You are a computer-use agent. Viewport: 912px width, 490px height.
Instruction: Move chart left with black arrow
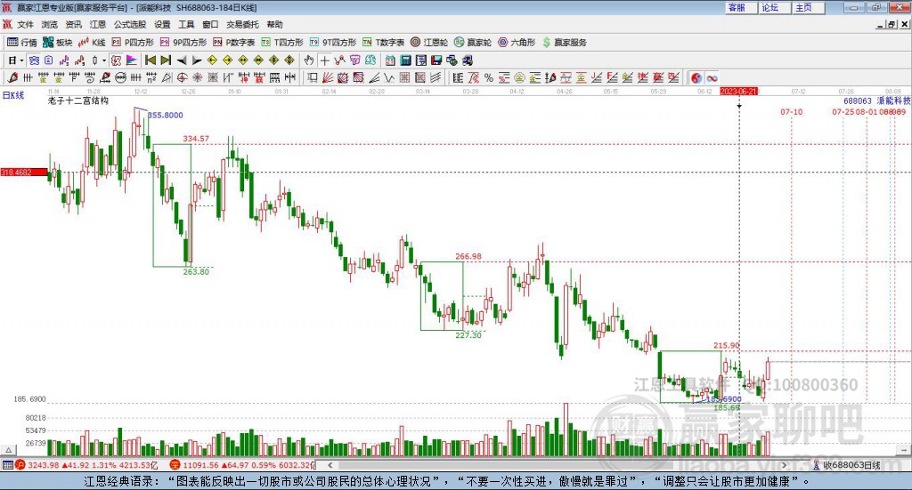point(182,60)
